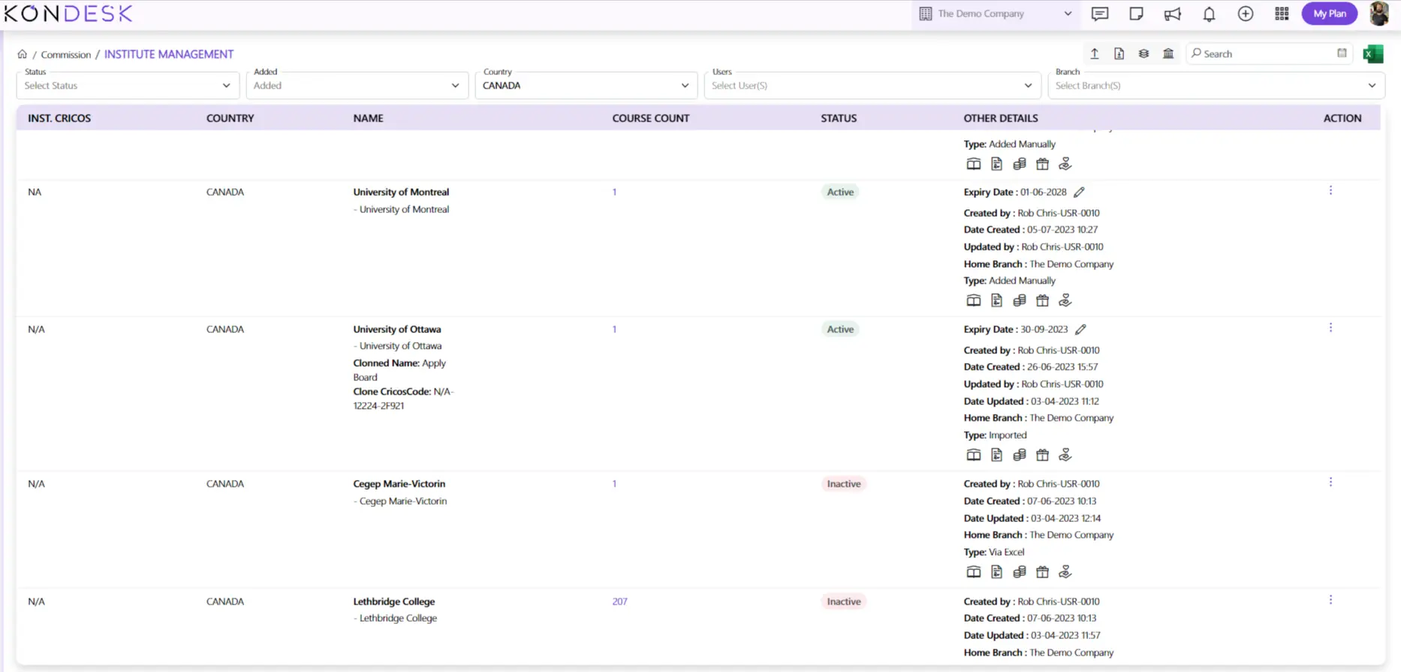Open action menu for University of Ottawa

1330,328
